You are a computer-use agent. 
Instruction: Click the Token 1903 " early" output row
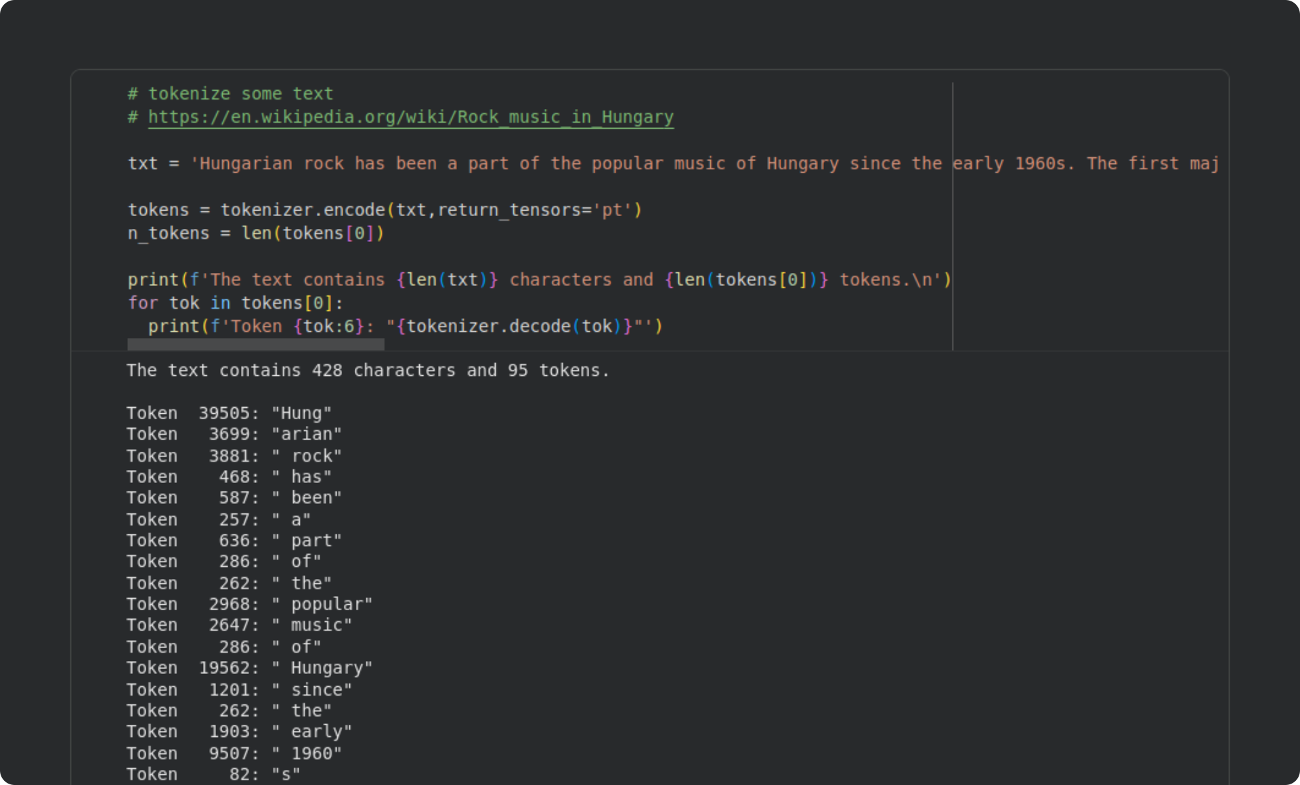click(238, 731)
